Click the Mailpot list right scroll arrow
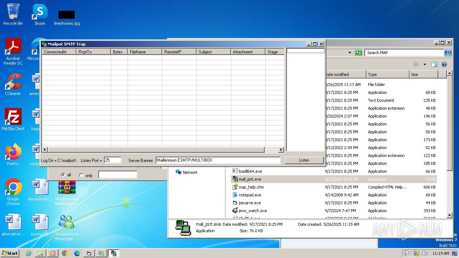 (x=281, y=150)
